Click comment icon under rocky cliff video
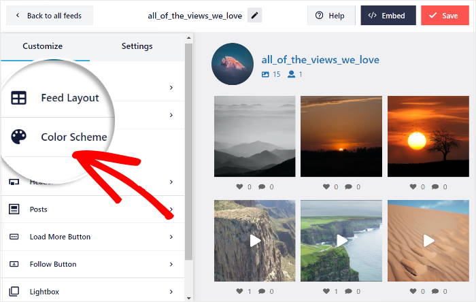The height and width of the screenshot is (302, 476). tap(262, 291)
